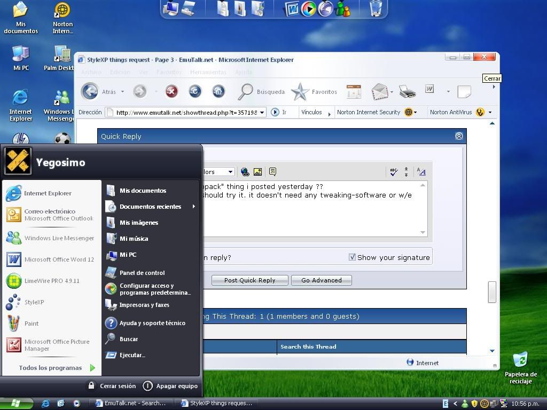Toggle the Show your signature checkbox

point(353,257)
